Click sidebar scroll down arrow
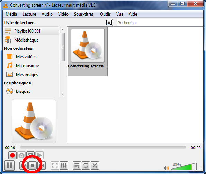 pos(62,94)
